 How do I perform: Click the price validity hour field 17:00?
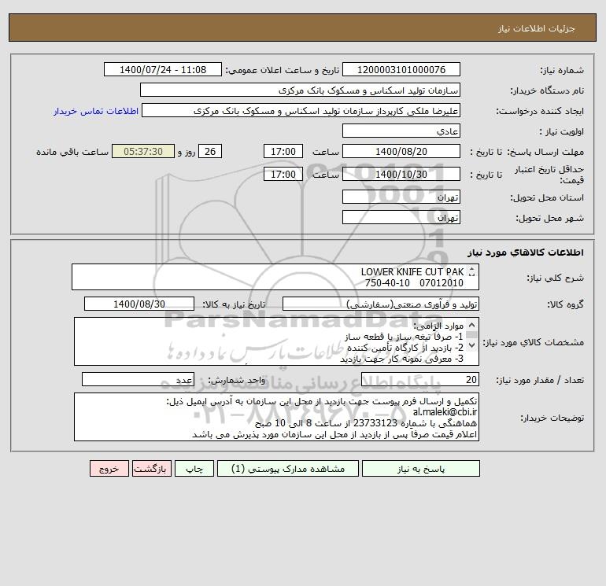pyautogui.click(x=283, y=174)
